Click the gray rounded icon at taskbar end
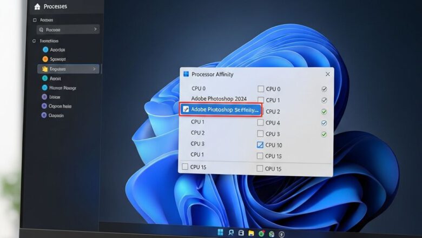This screenshot has height=238, width=422. coord(281,234)
